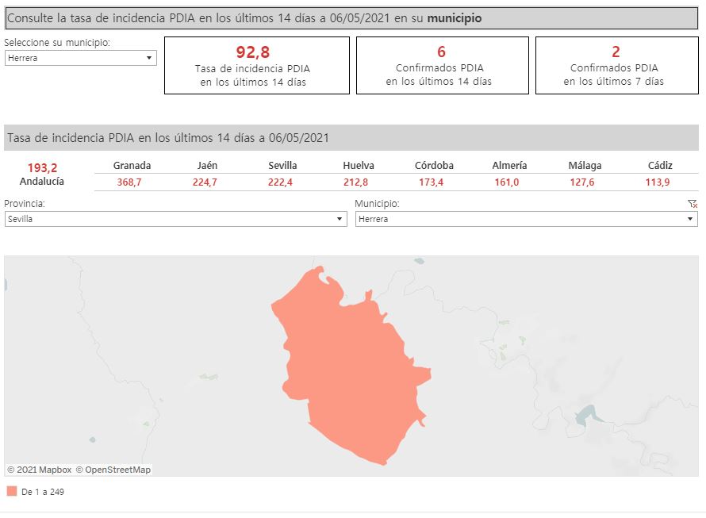The width and height of the screenshot is (706, 518).
Task: Click the Córdoba incidence value 173,4
Action: 434,182
